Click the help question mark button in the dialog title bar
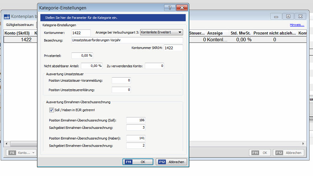 [x=170, y=8]
